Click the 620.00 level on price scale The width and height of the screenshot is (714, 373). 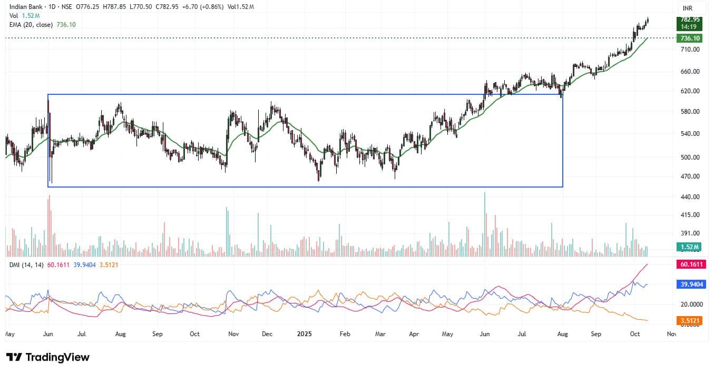689,91
